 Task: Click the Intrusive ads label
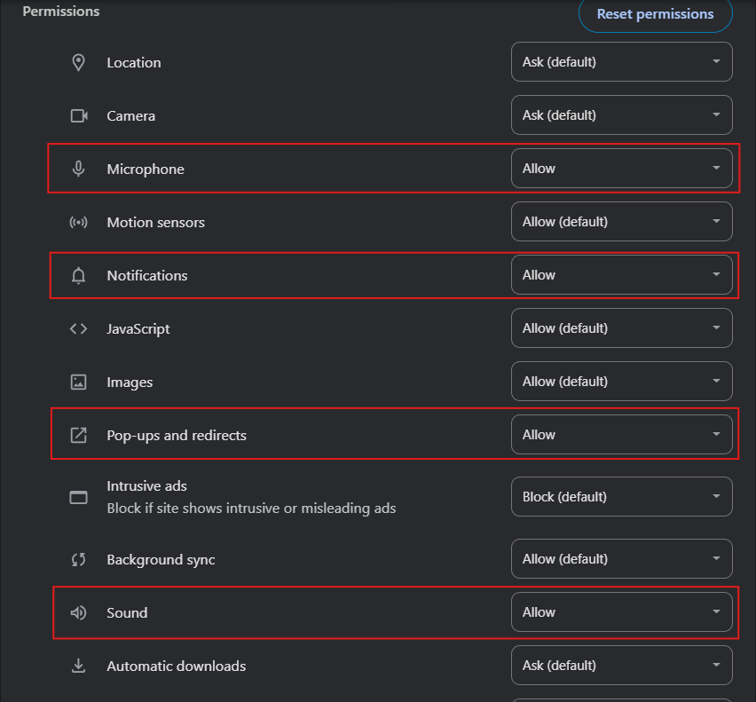146,486
